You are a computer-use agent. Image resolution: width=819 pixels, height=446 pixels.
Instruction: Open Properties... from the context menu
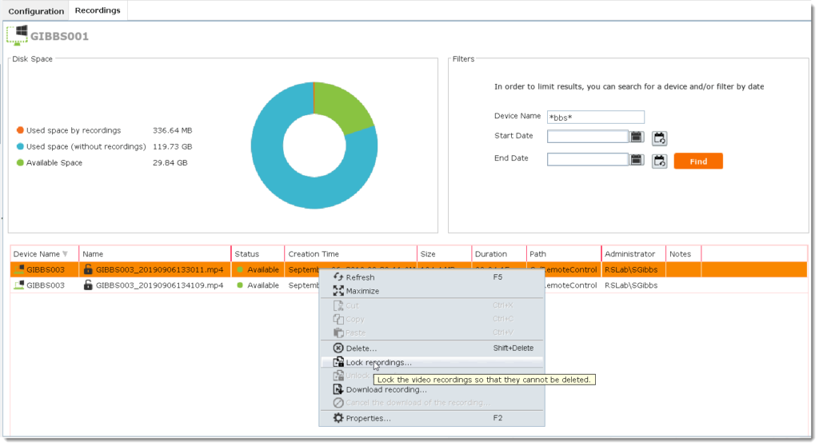click(368, 419)
